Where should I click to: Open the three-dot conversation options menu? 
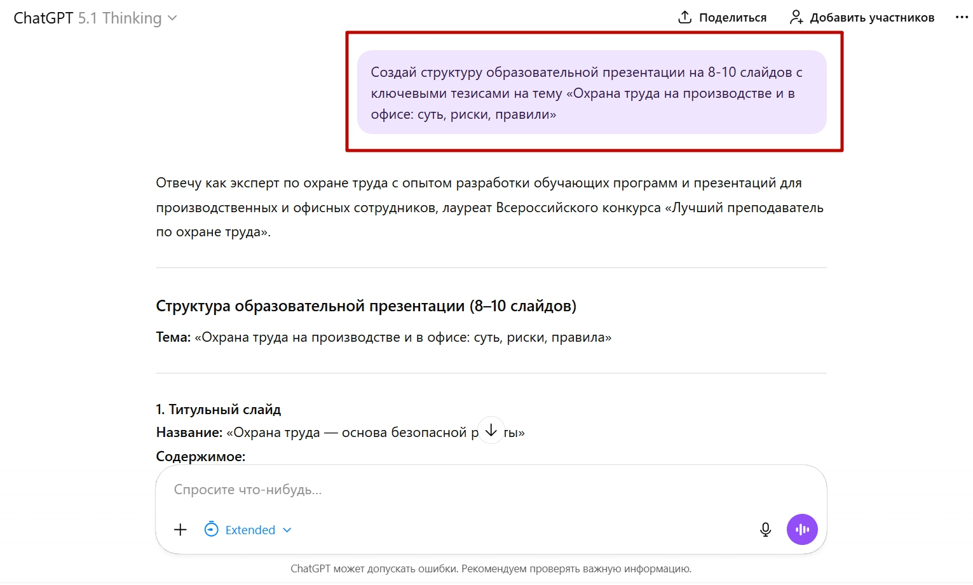click(x=962, y=17)
